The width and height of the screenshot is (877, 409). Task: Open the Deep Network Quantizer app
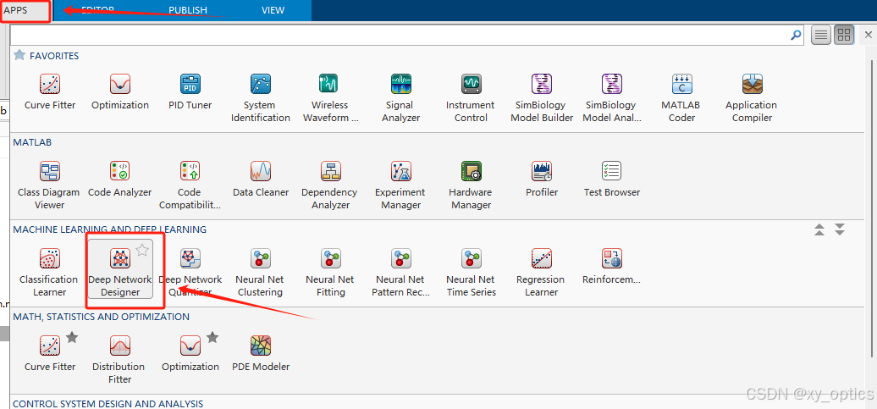point(190,273)
